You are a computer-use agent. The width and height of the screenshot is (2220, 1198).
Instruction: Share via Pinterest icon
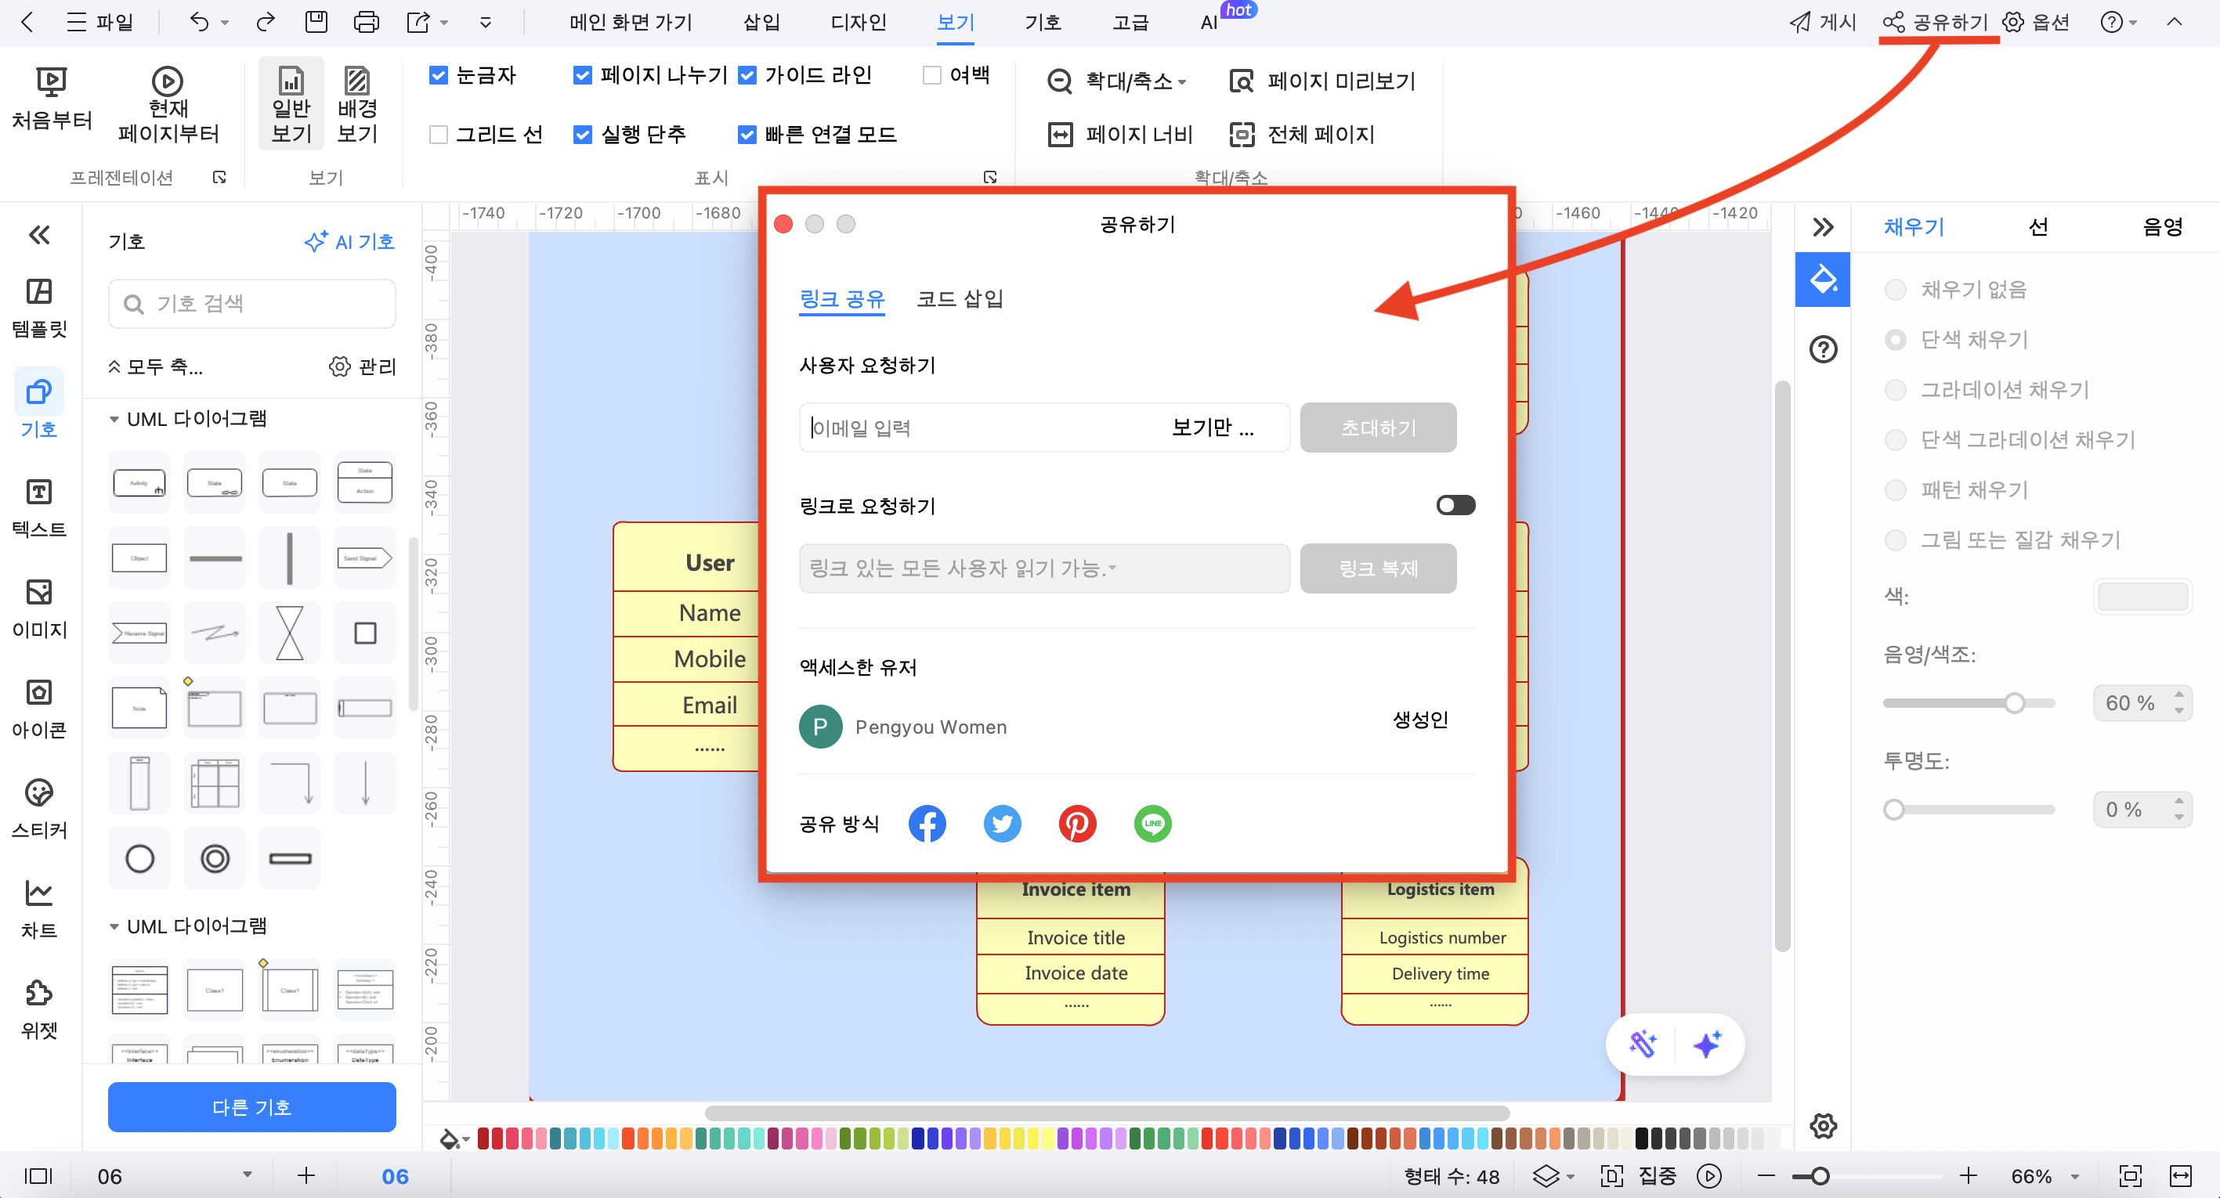click(1077, 824)
